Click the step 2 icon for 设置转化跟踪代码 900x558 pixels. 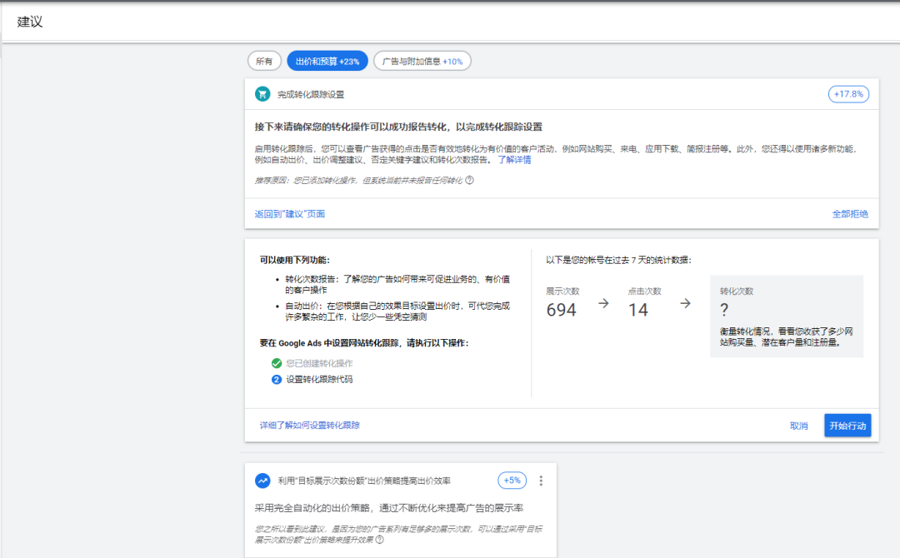pyautogui.click(x=277, y=380)
